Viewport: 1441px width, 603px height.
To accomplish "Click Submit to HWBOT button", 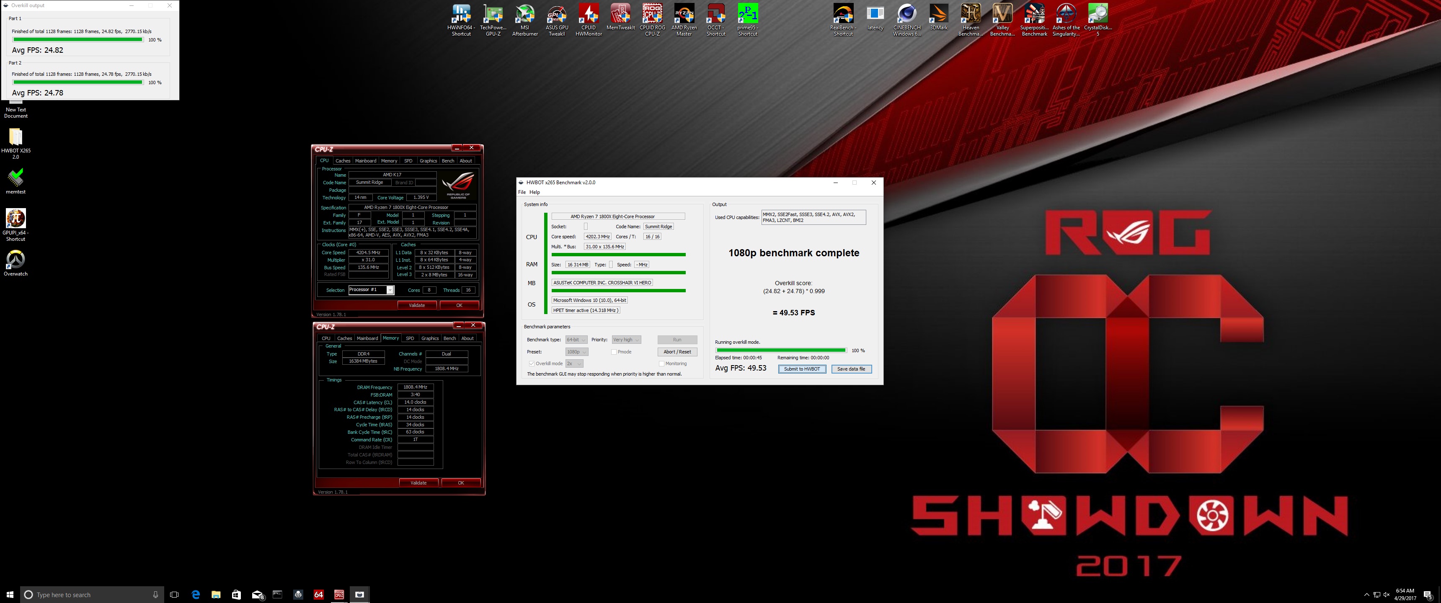I will (x=802, y=369).
